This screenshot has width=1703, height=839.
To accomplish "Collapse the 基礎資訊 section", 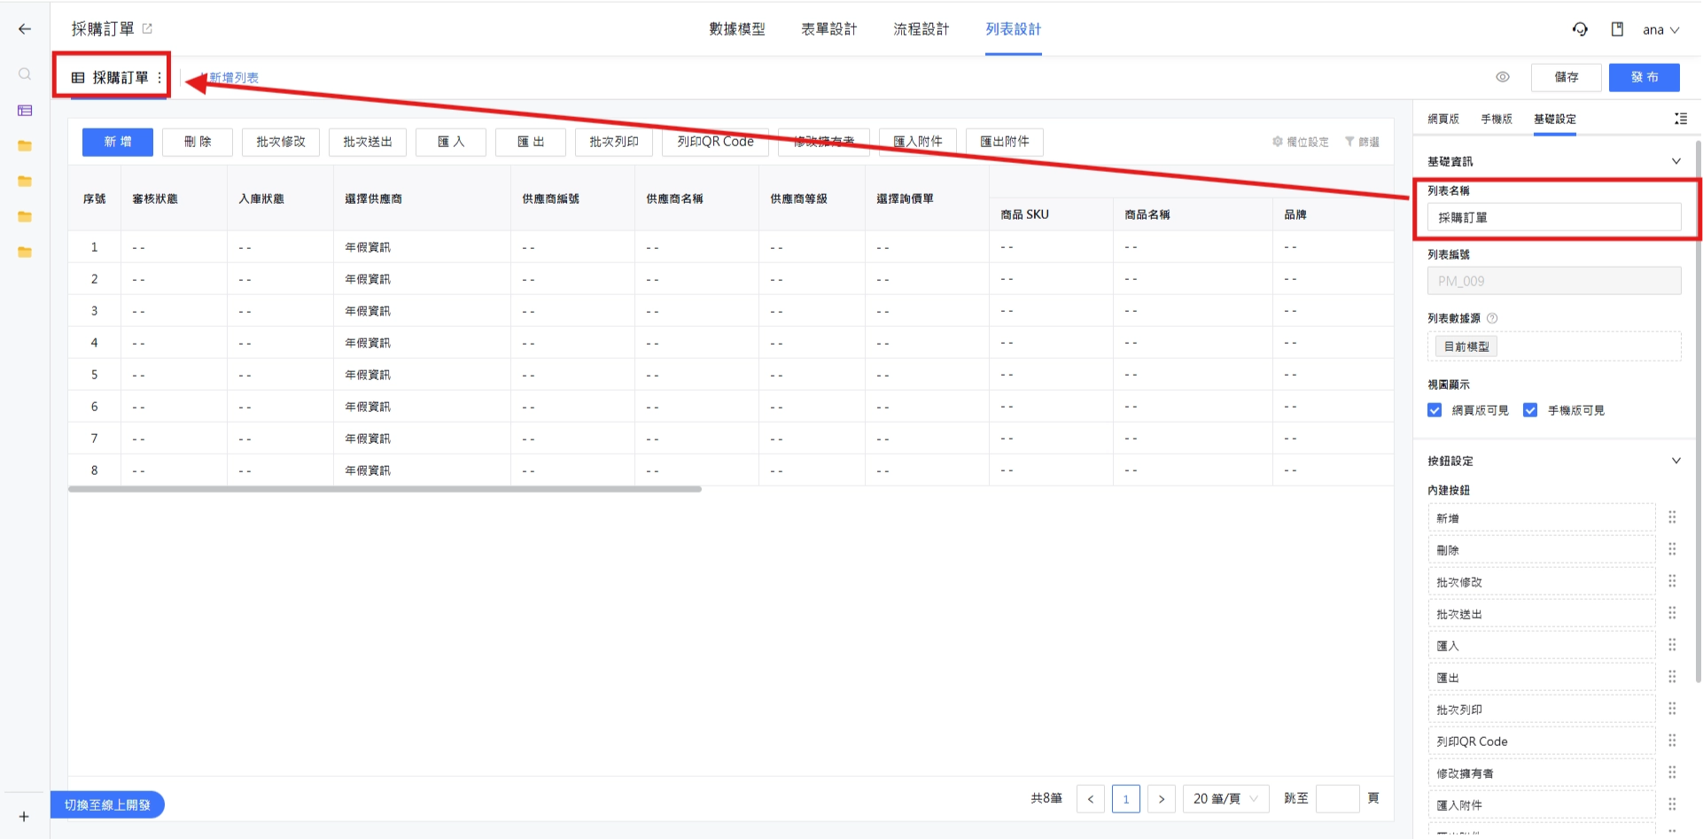I will click(x=1676, y=161).
